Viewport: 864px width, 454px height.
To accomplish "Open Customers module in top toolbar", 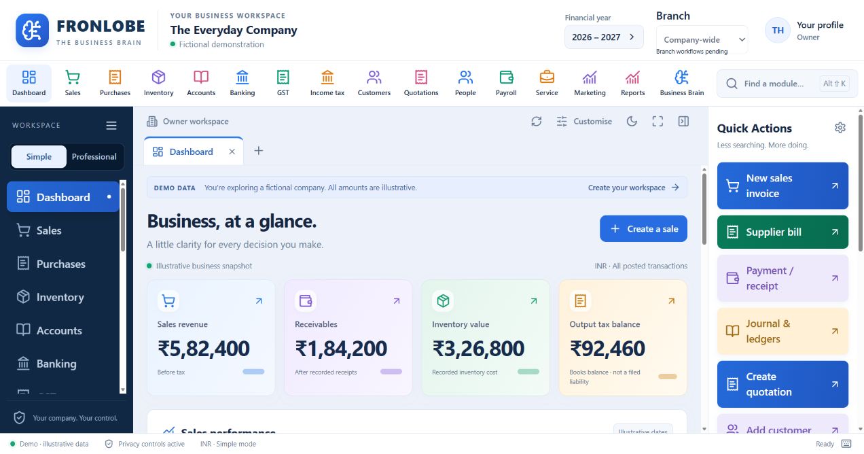I will [x=374, y=84].
